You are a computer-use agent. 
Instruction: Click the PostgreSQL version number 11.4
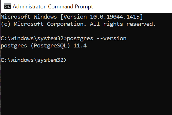coord(80,46)
